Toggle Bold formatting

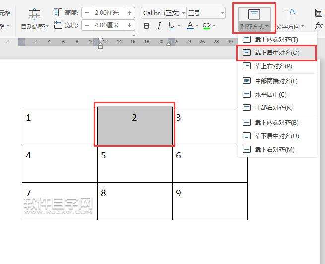[147, 26]
